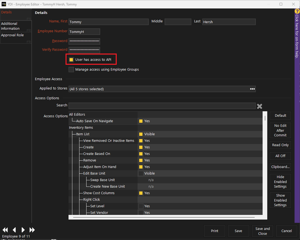The image size is (300, 240).
Task: Go to the next employee record
Action: [x=23, y=230]
